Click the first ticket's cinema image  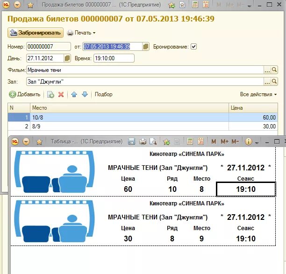point(55,172)
